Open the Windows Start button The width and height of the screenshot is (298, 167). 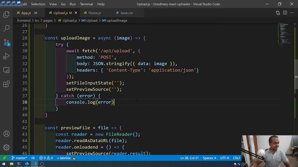(x=4, y=164)
